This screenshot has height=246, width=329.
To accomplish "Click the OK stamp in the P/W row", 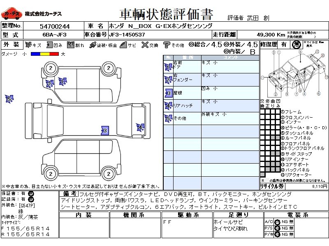I will pos(277,235).
